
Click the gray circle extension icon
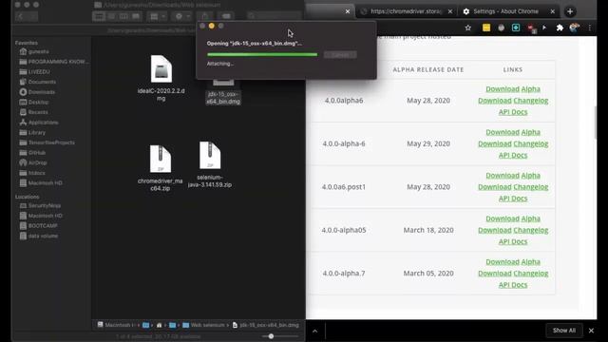click(502, 28)
